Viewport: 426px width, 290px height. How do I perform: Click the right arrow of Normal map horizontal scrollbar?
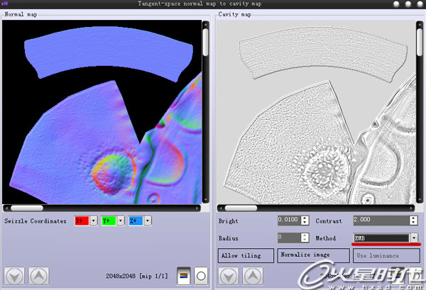click(x=197, y=208)
